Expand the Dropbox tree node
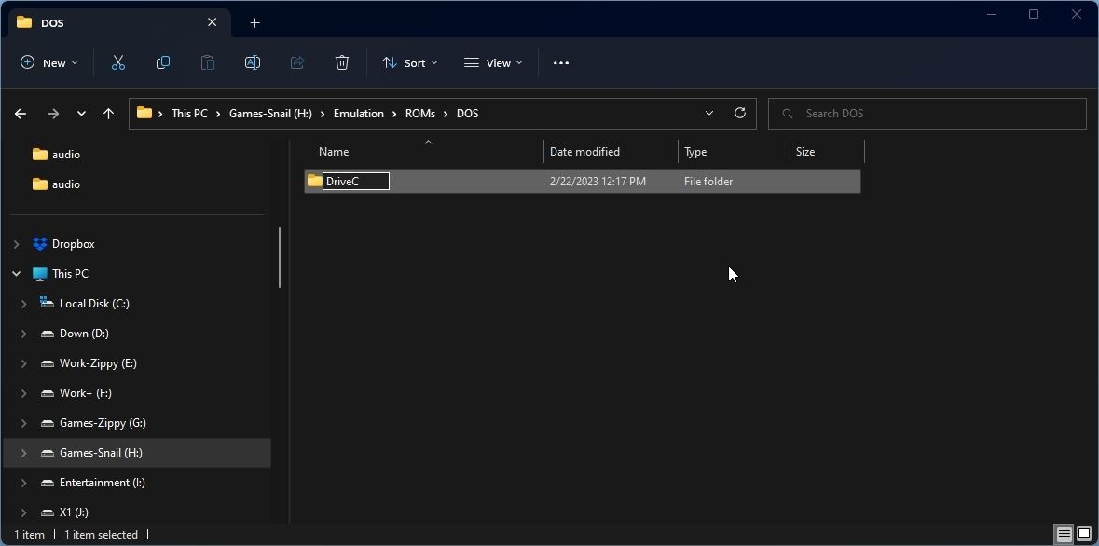The image size is (1099, 546). pos(16,244)
